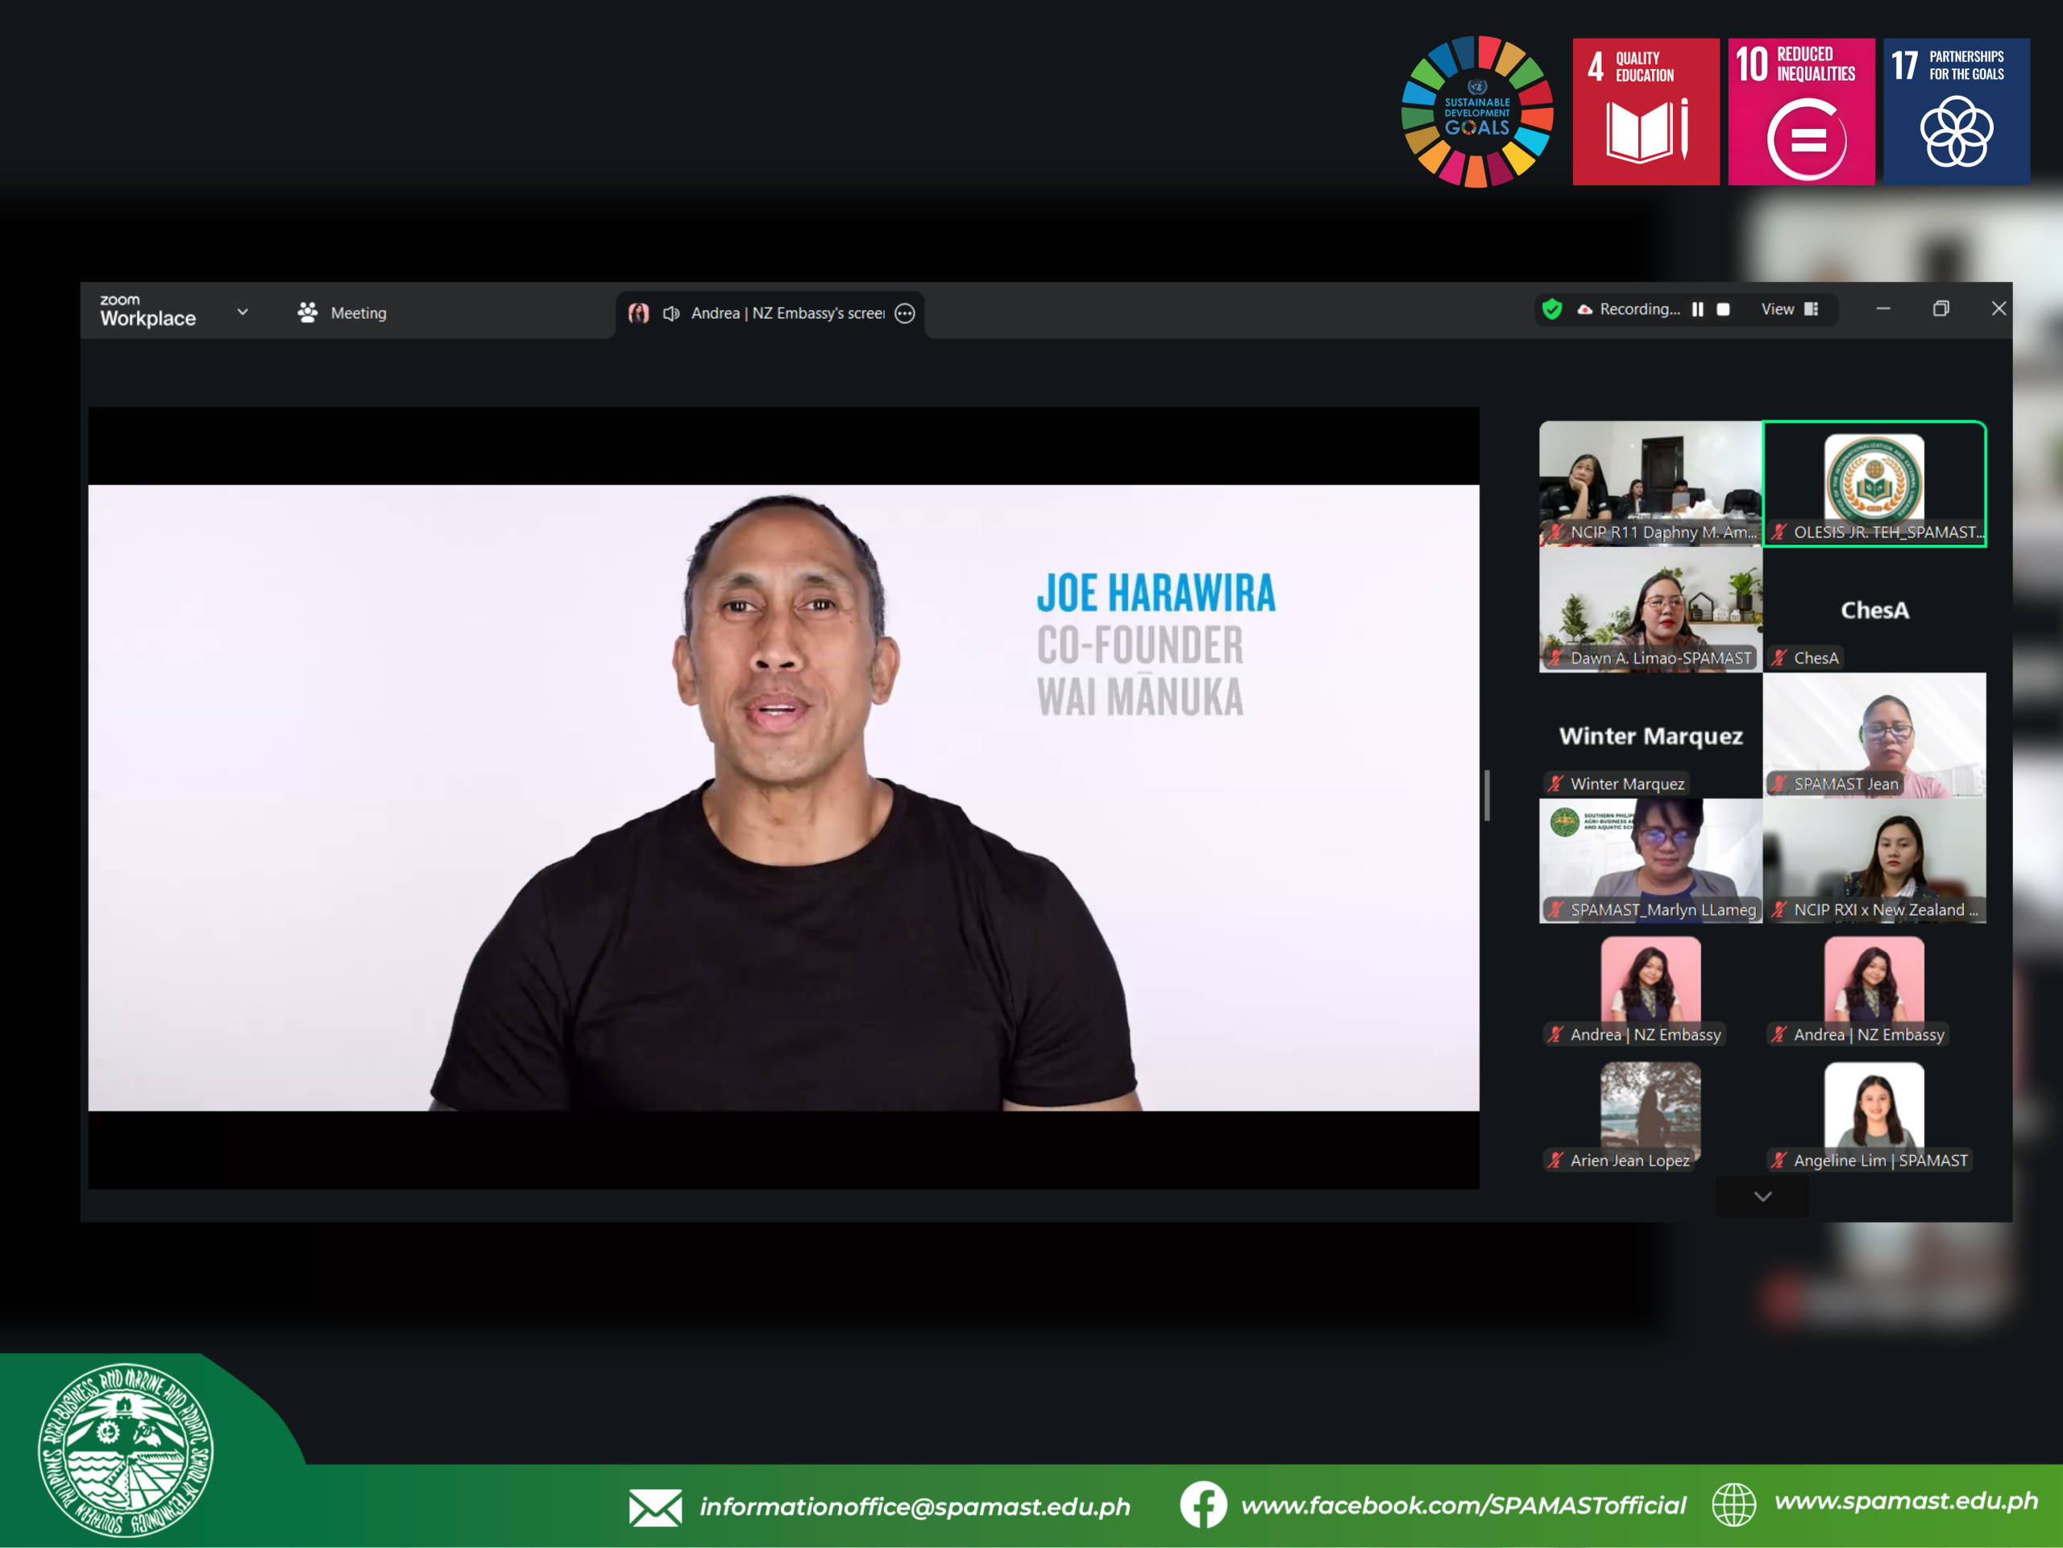Select Andrea NZ Embassy's screen tab
Screen dimensions: 2063x1548
click(787, 313)
